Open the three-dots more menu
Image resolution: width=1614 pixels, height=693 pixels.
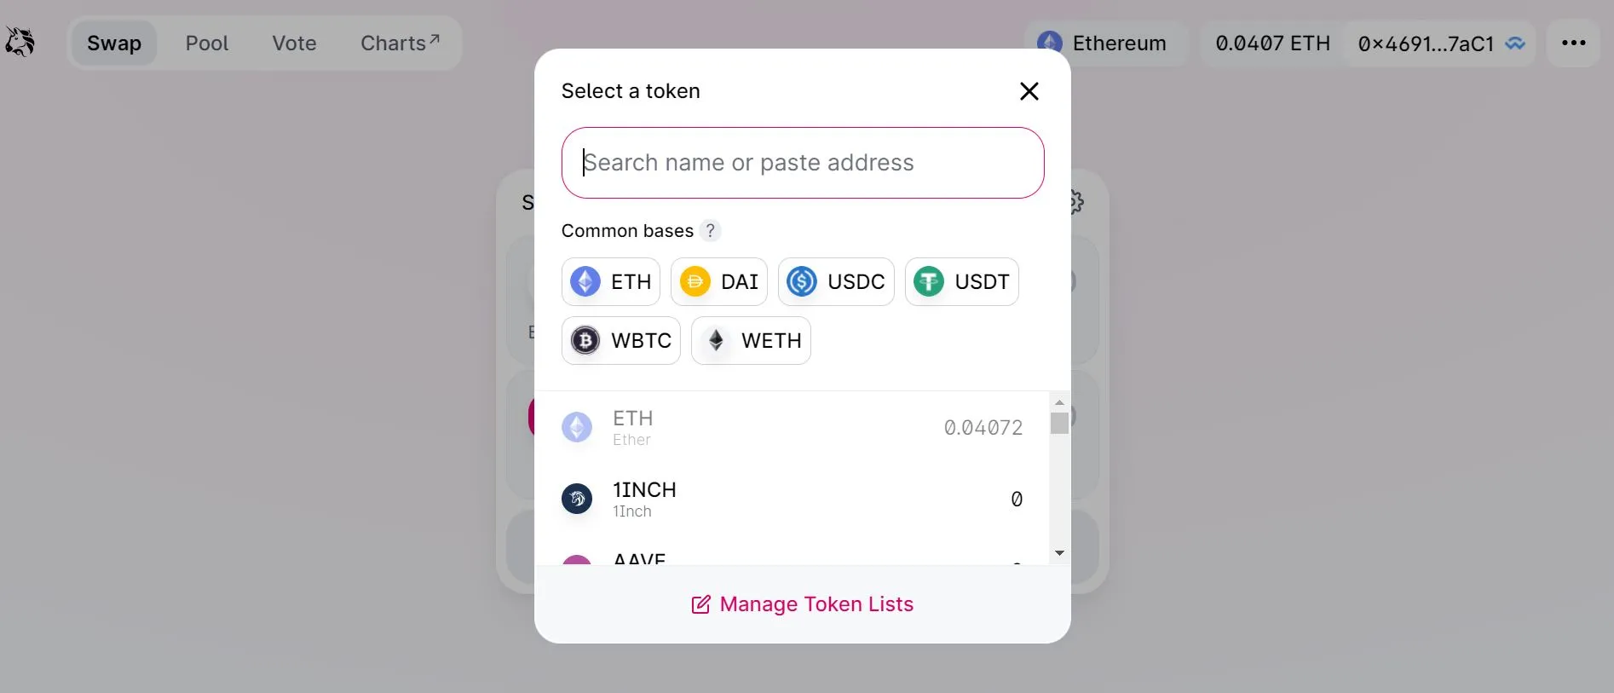pyautogui.click(x=1573, y=43)
